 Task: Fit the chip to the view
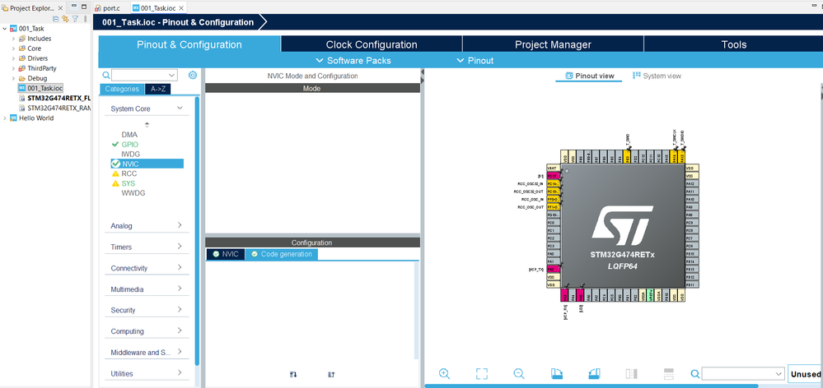click(x=482, y=373)
